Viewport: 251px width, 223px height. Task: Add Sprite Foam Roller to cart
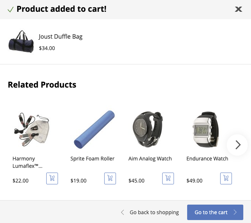(110, 178)
